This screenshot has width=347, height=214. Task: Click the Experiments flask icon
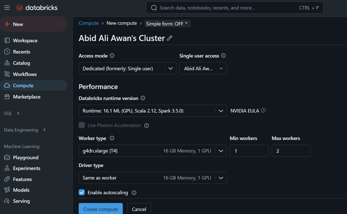click(x=7, y=168)
